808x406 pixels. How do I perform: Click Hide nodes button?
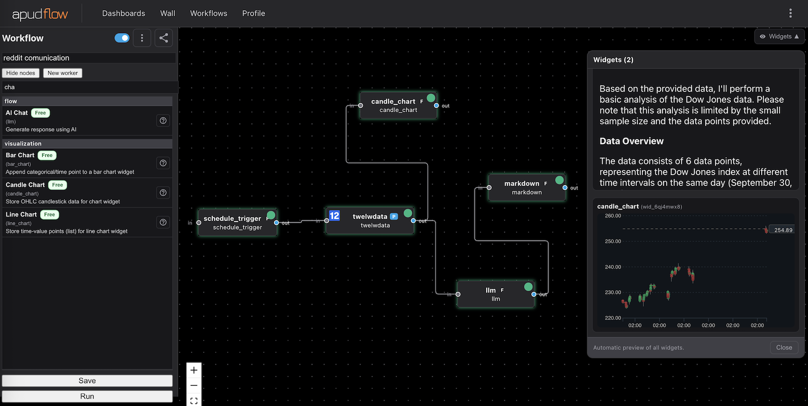point(21,73)
